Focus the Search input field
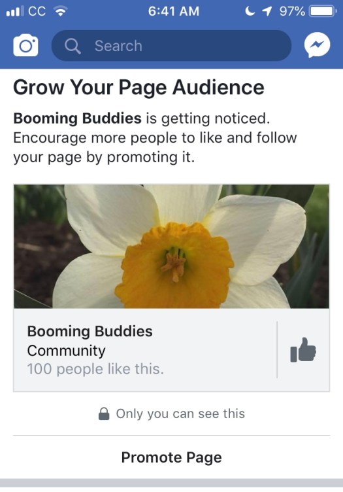343x492 pixels. pos(171,46)
